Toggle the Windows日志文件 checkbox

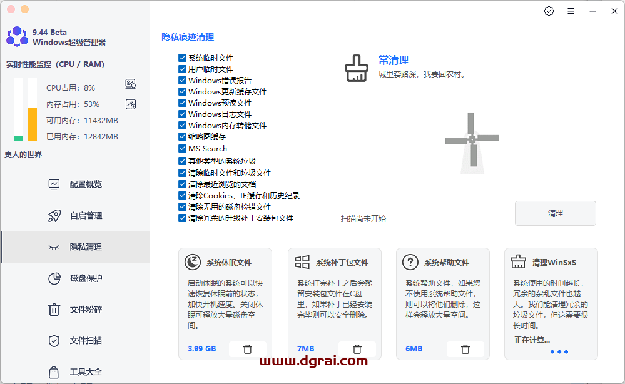click(182, 114)
